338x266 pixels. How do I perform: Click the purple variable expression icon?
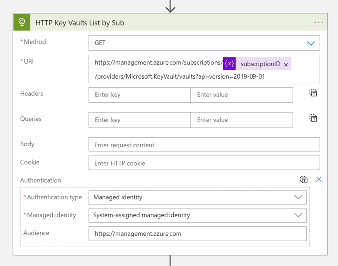(x=229, y=63)
